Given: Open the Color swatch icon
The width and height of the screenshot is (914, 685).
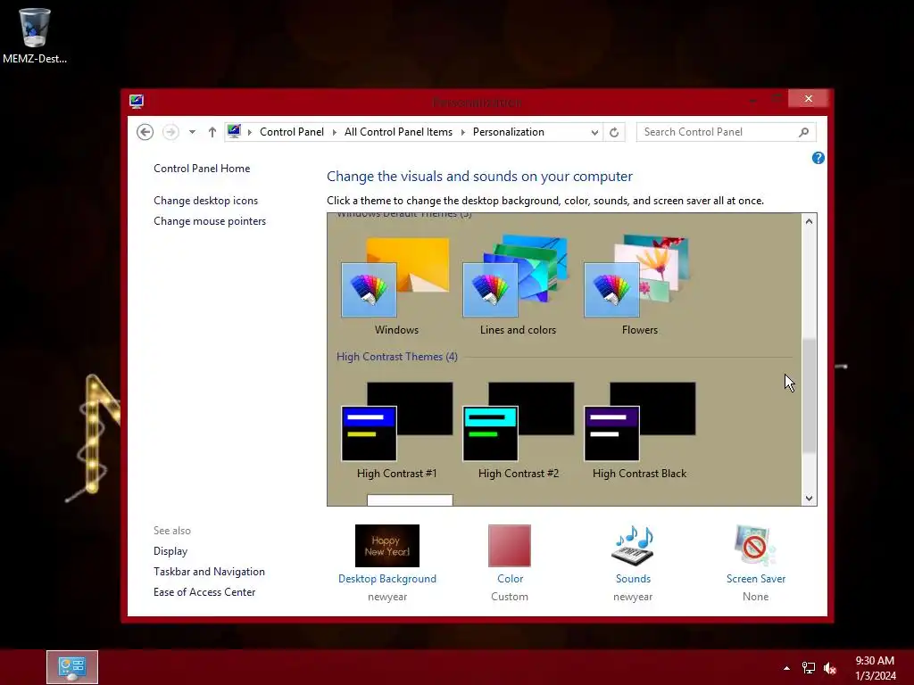Looking at the screenshot, I should pos(510,546).
